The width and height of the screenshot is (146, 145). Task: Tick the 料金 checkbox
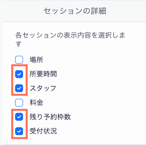pyautogui.click(x=19, y=103)
